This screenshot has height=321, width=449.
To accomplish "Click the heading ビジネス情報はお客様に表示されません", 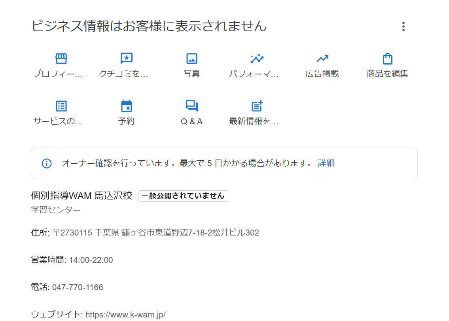I will click(x=149, y=26).
